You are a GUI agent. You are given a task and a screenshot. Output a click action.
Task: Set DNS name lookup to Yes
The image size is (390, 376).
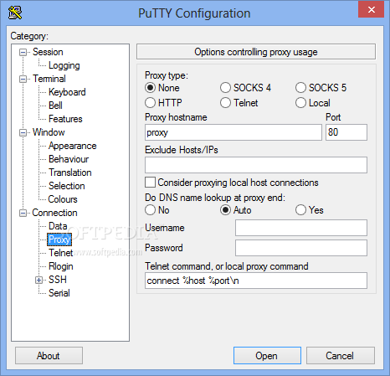point(300,210)
